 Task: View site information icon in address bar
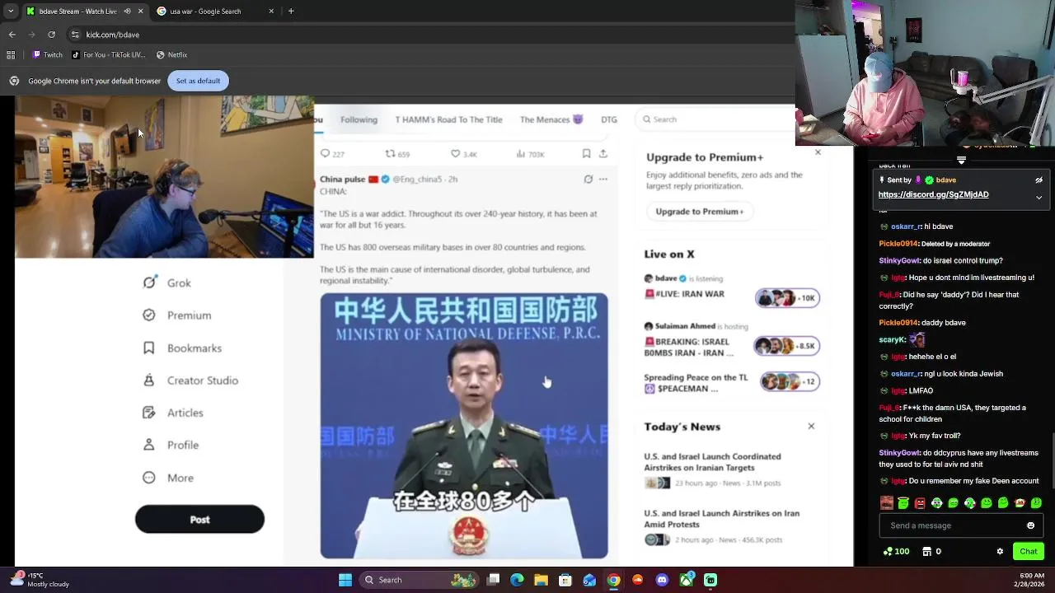coord(76,35)
